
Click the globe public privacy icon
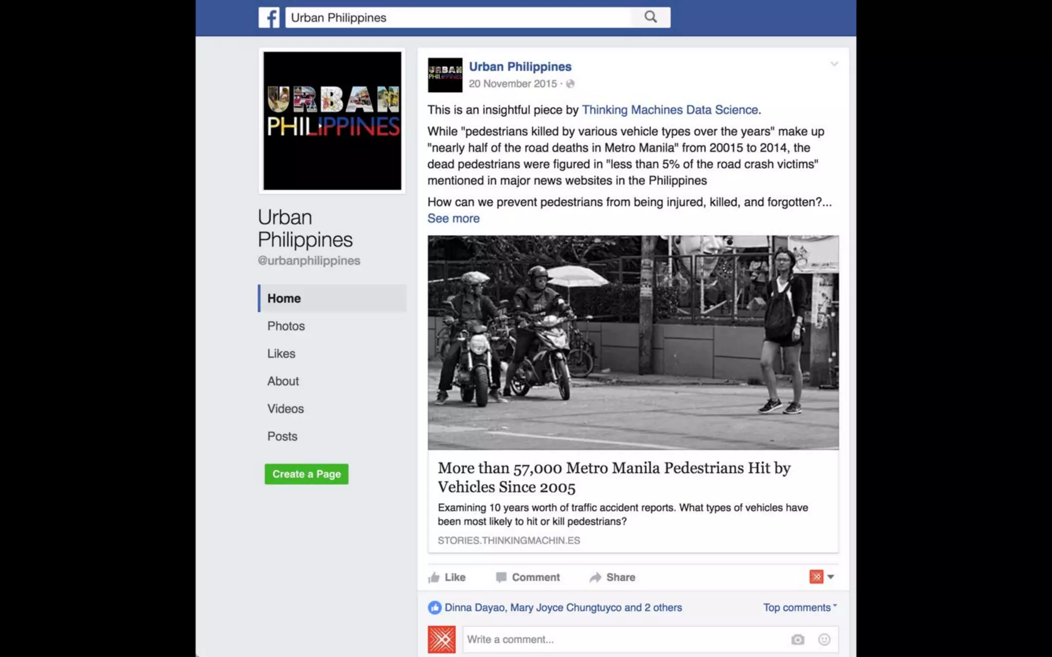click(570, 84)
